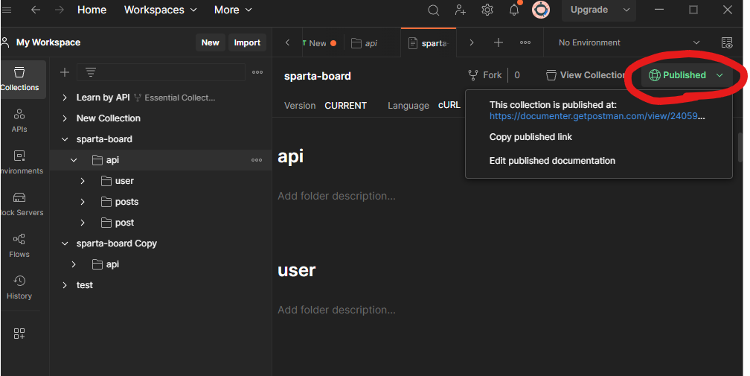Image resolution: width=750 pixels, height=376 pixels.
Task: Click the invite people icon
Action: coord(460,10)
